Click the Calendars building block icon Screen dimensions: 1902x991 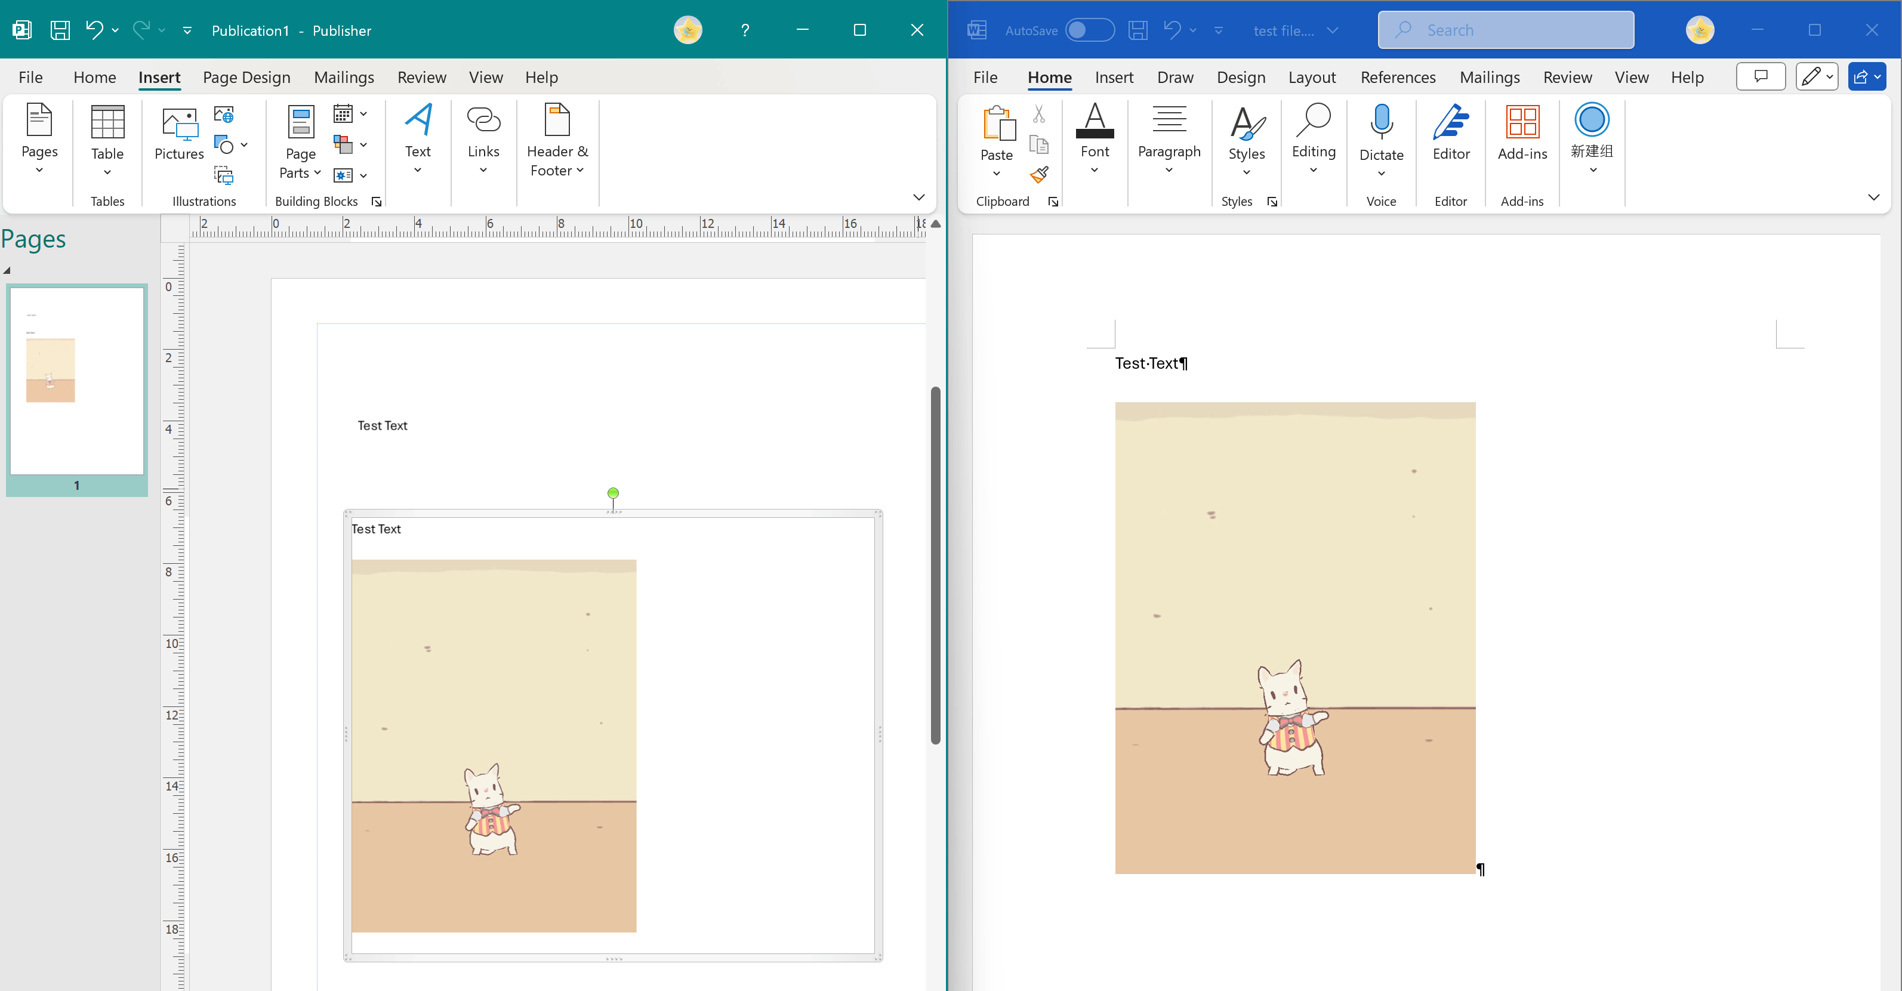tap(343, 113)
